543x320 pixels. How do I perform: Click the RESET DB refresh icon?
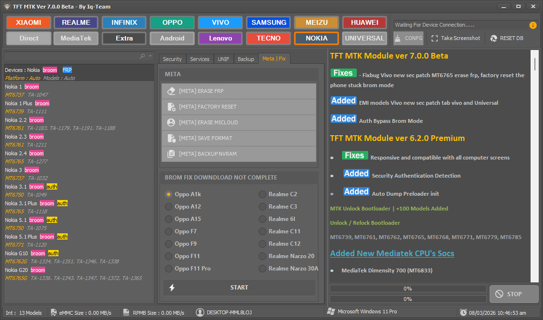click(x=493, y=38)
